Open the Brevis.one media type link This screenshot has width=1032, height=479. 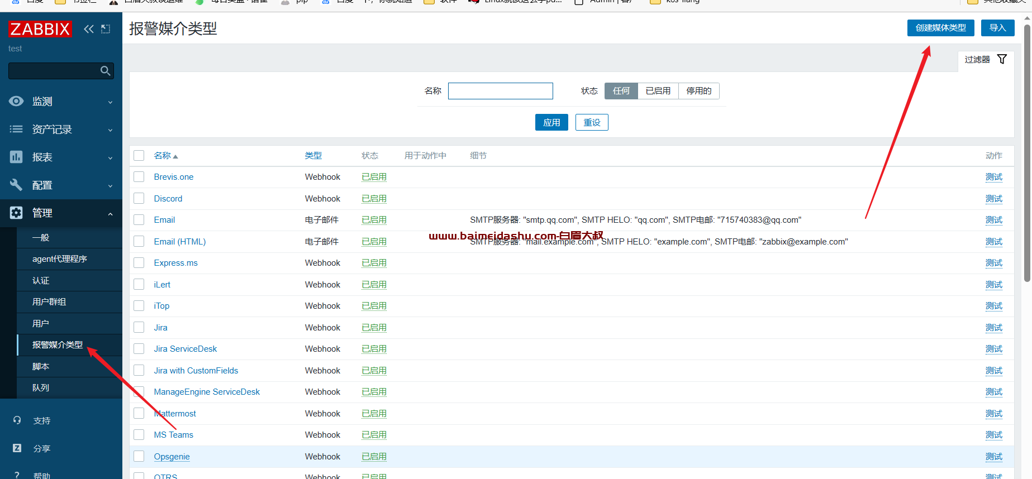pos(174,177)
